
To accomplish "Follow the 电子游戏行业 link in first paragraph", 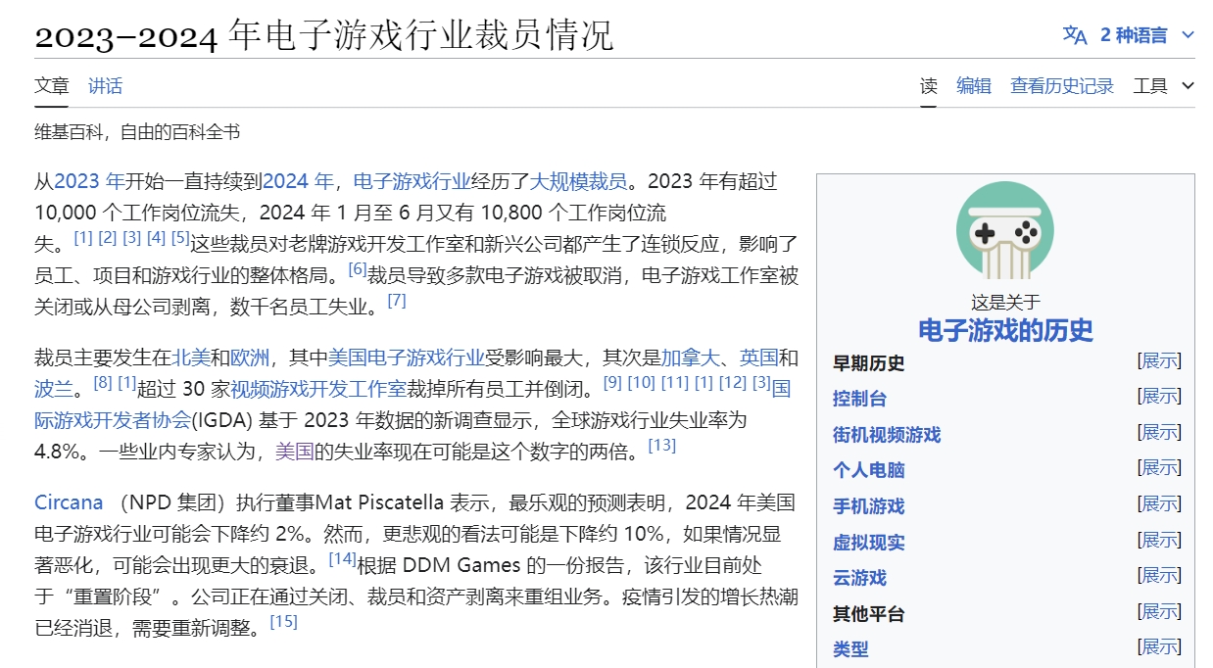I will tap(412, 180).
